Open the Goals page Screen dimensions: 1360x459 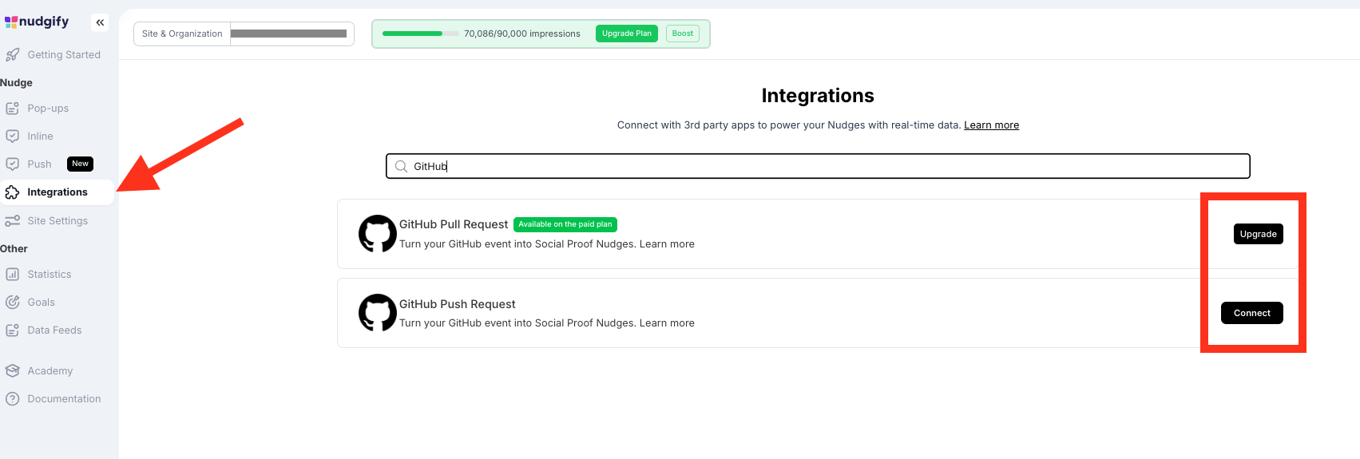point(41,302)
